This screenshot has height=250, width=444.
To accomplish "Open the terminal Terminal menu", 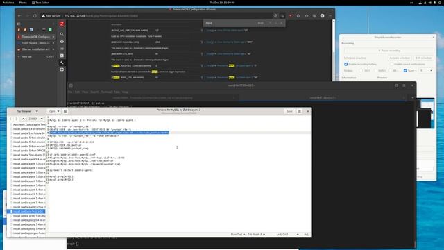I will pos(106,92).
